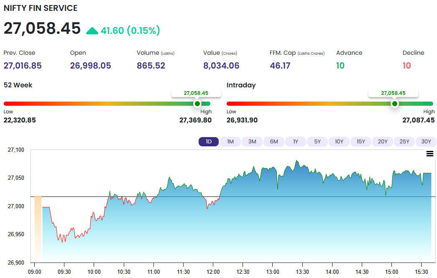Click the 10:30 x-axis time label
The width and height of the screenshot is (437, 278).
tap(124, 272)
